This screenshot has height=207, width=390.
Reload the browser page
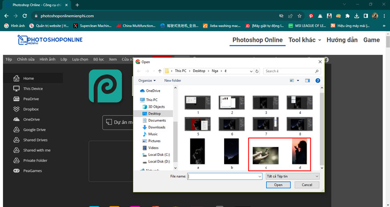tap(25, 16)
